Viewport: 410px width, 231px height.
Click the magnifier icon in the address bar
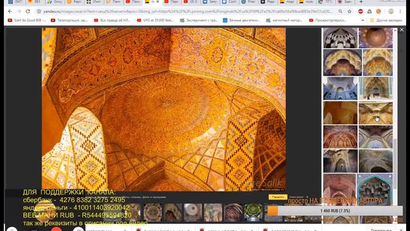coord(340,12)
